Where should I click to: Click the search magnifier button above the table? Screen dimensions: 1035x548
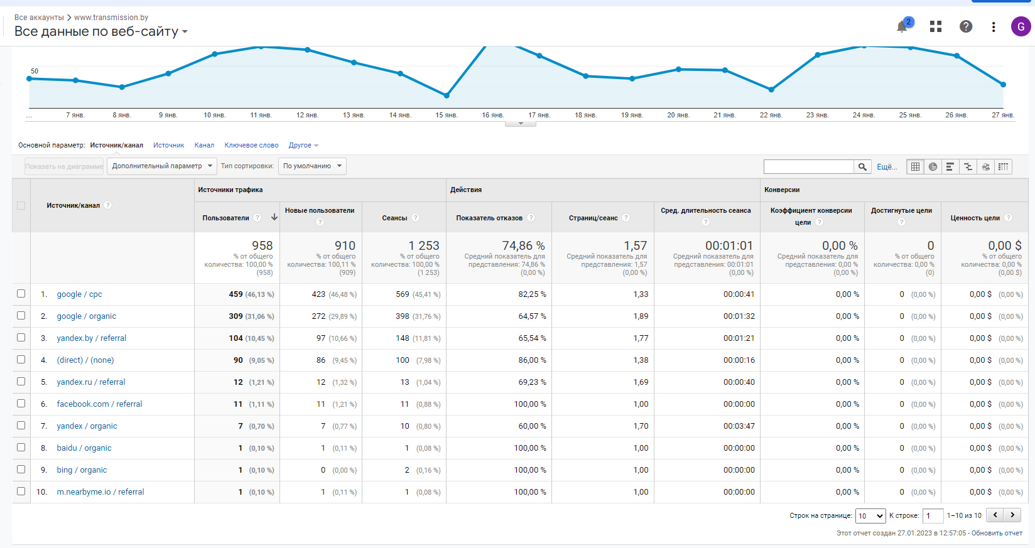(x=862, y=166)
